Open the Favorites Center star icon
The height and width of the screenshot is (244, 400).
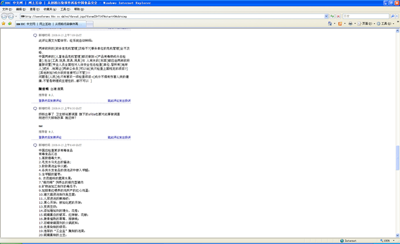coord(4,24)
